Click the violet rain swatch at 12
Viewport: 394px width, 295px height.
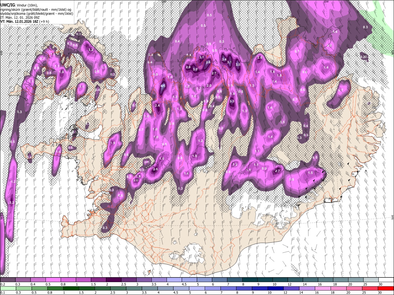[x=291, y=289]
